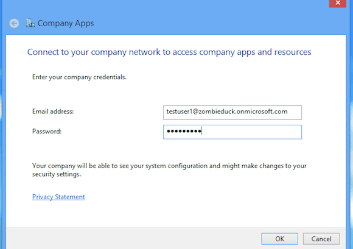The image size is (353, 249).
Task: Click the 'Email address:' label
Action: pyautogui.click(x=53, y=111)
